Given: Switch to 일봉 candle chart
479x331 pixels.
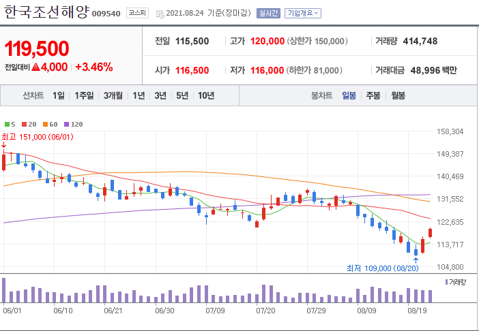Looking at the screenshot, I should point(349,96).
